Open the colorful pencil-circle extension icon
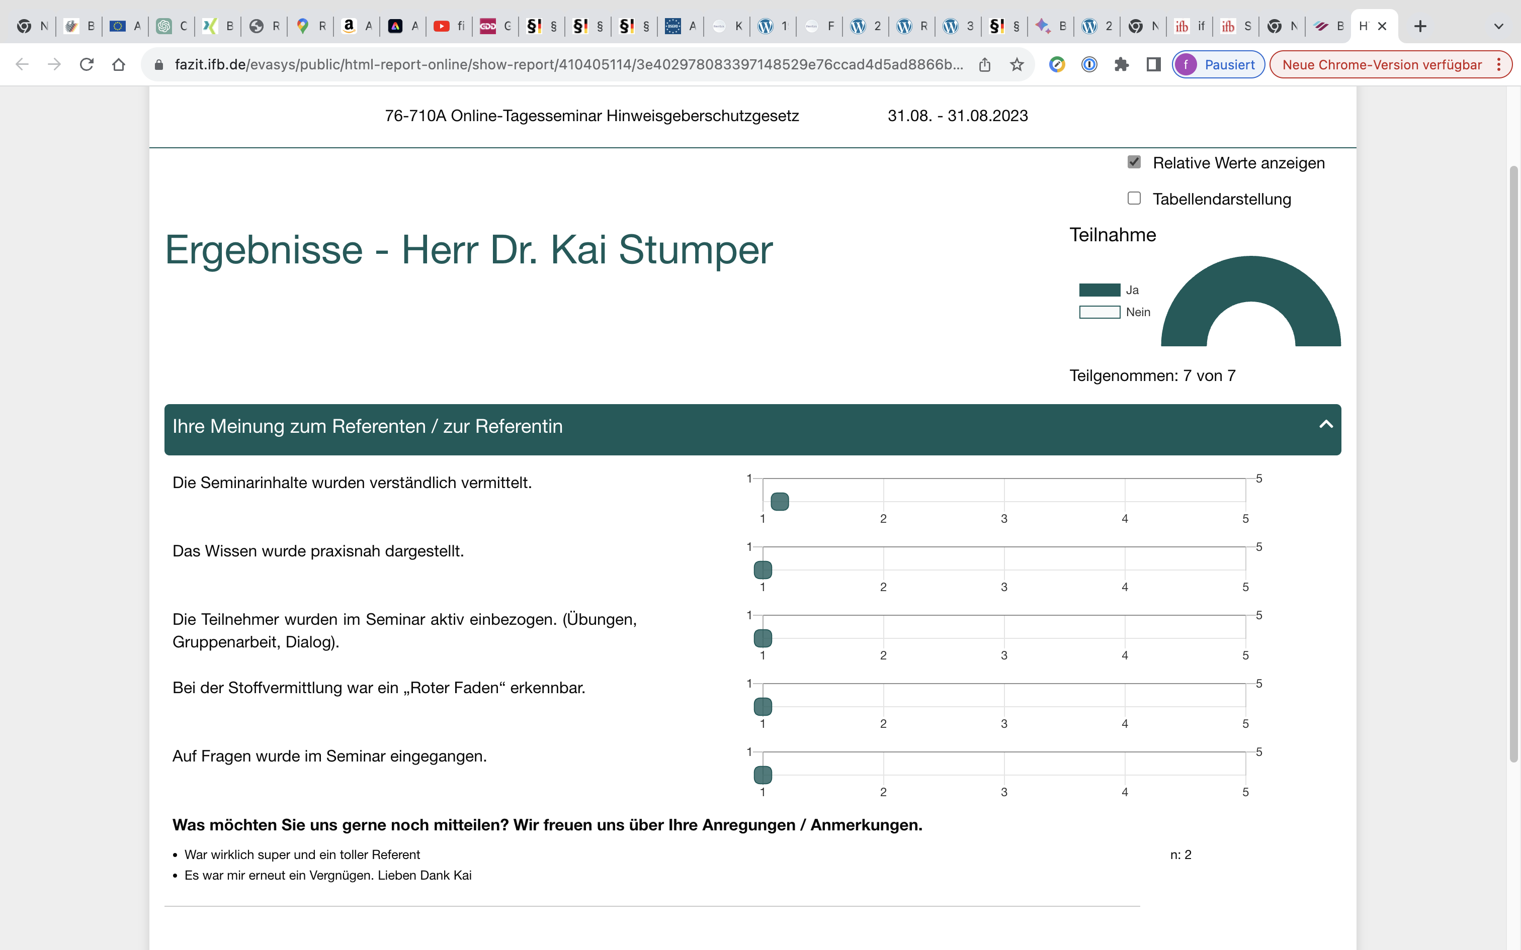Viewport: 1521px width, 950px height. click(x=1057, y=65)
